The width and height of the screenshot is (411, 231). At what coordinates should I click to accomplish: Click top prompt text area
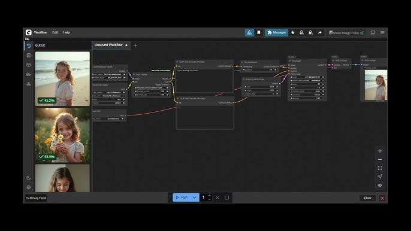[204, 81]
